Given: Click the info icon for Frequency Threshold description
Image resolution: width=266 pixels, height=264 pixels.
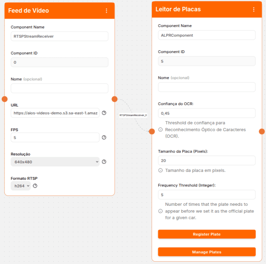Looking at the screenshot, I should point(160,211).
